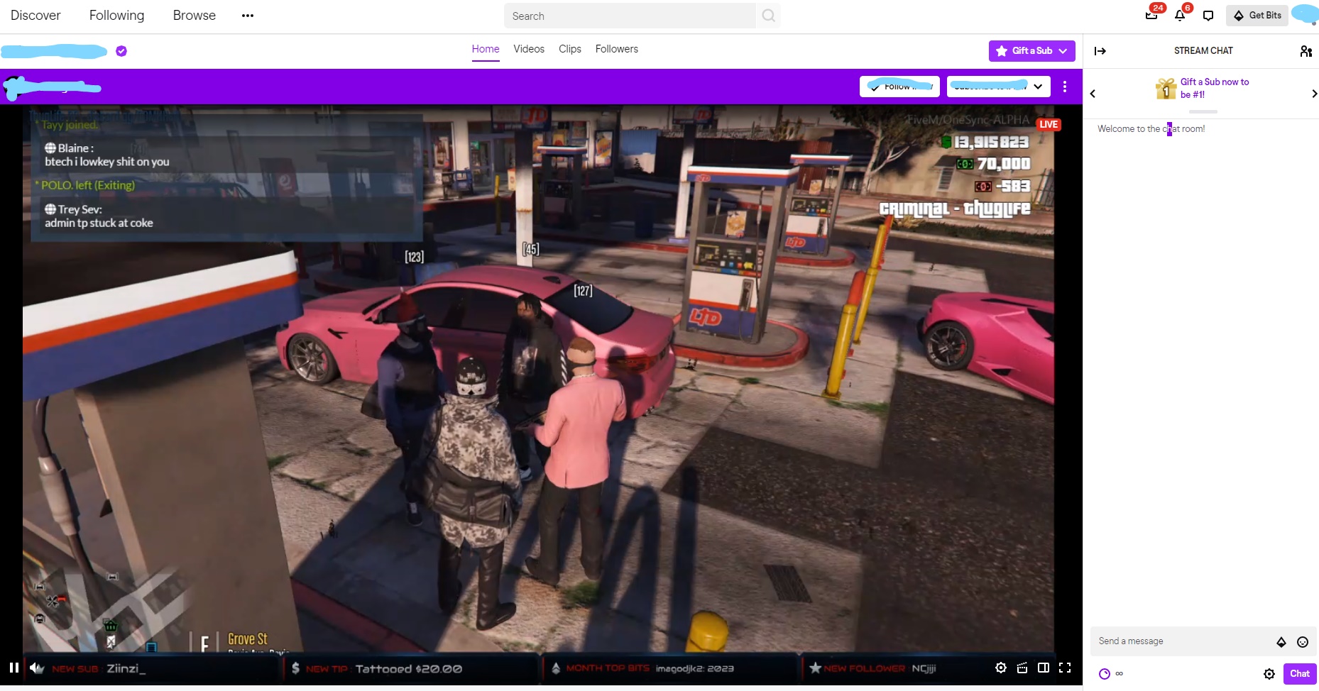Viewport: 1319px width, 691px height.
Task: Open chat settings gear icon
Action: (1269, 674)
